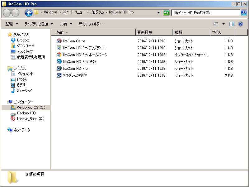249x187 pixels.
Task: Select ライブラリ in navigation pane
Action: click(20, 68)
